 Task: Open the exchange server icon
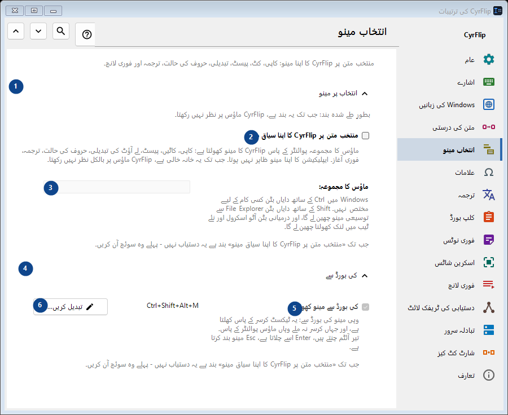click(489, 330)
